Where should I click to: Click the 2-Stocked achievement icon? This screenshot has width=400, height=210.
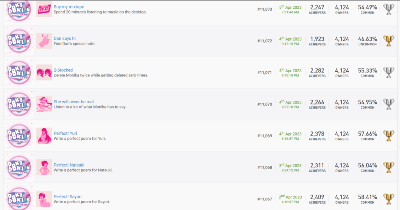click(x=44, y=72)
